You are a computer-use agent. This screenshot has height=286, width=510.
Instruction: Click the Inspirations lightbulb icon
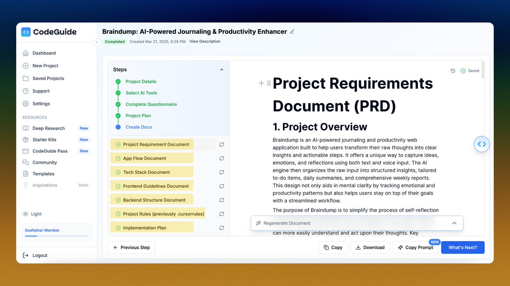tap(25, 186)
